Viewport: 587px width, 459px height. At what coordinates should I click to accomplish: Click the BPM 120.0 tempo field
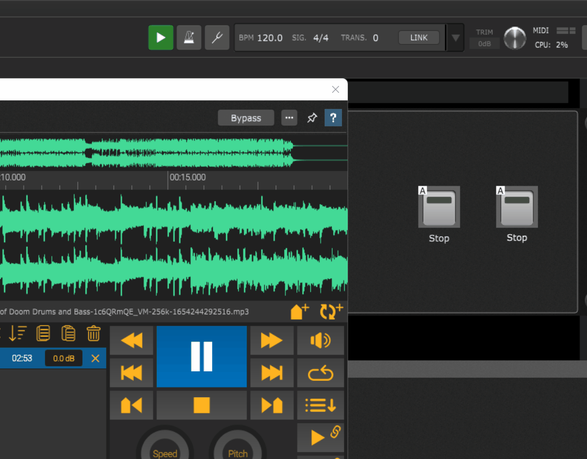(269, 38)
